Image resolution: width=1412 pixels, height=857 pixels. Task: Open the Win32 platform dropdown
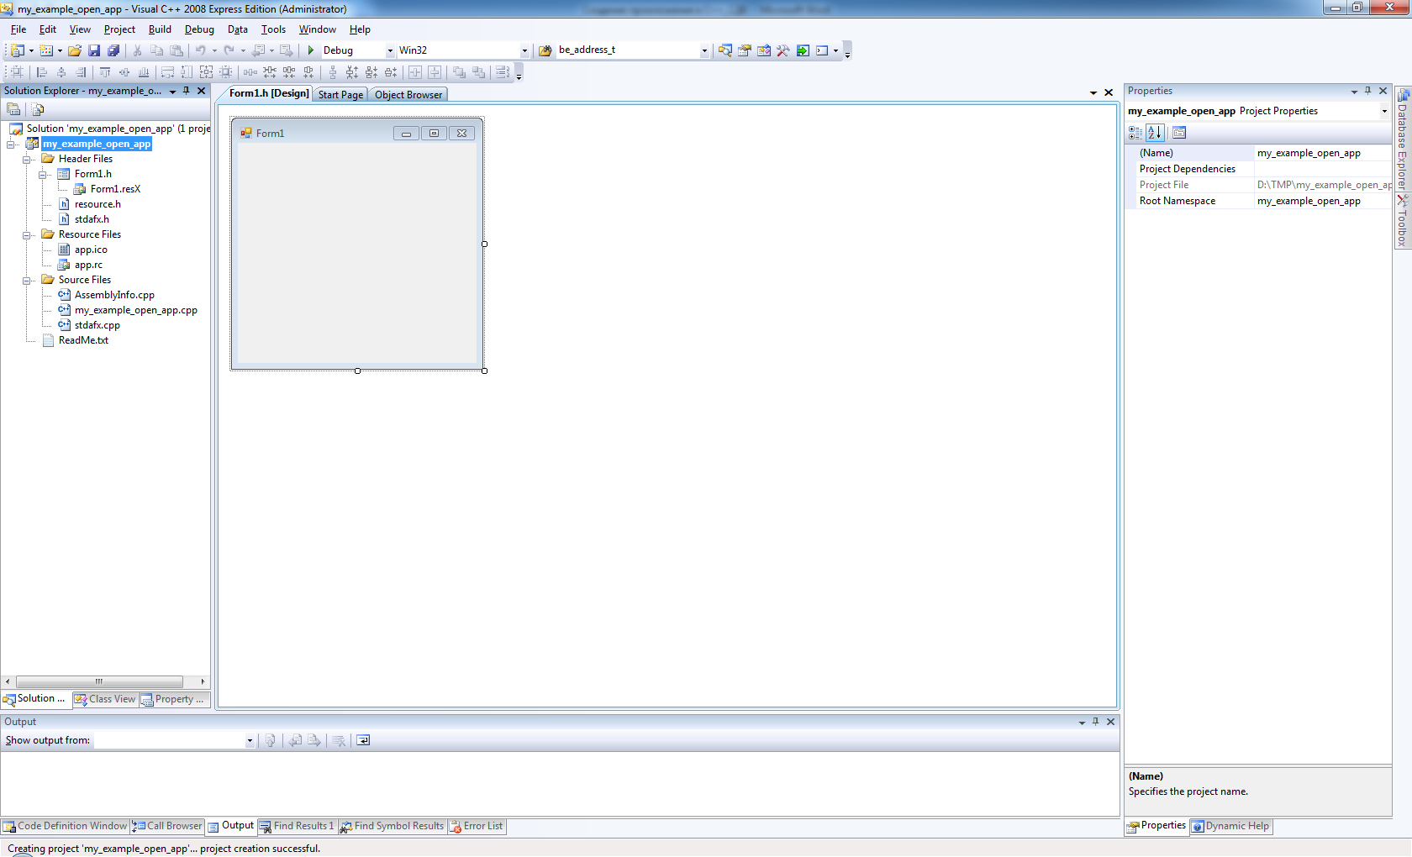tap(524, 50)
